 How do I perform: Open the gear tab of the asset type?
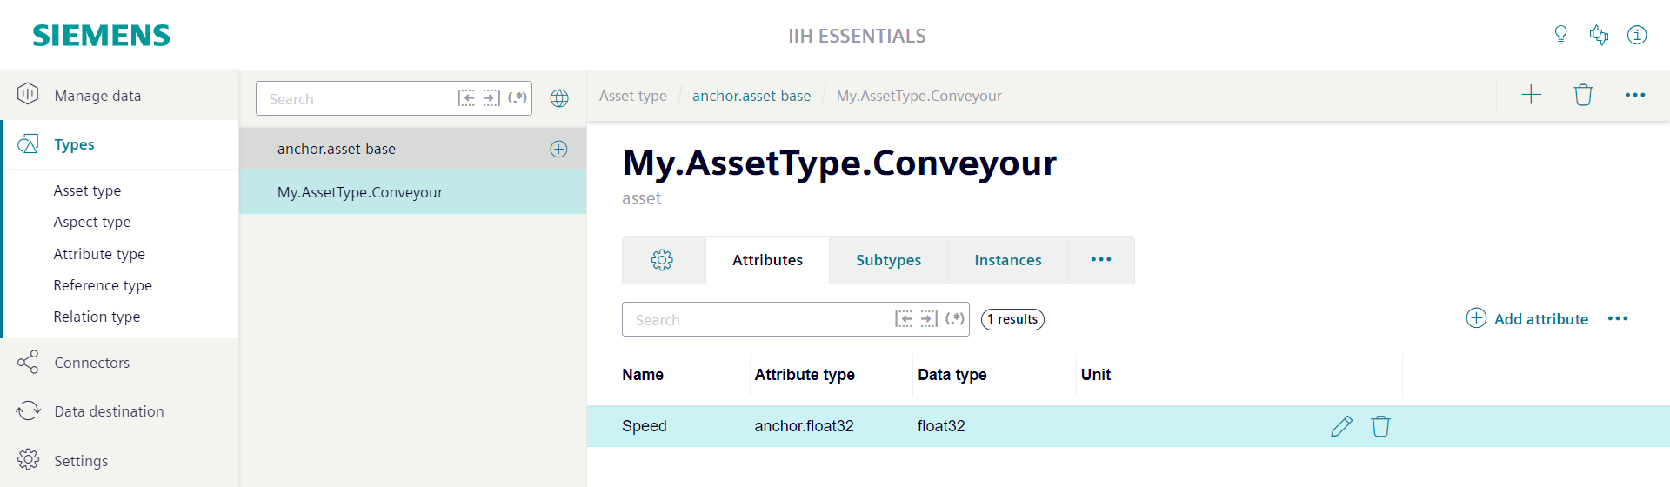(662, 260)
